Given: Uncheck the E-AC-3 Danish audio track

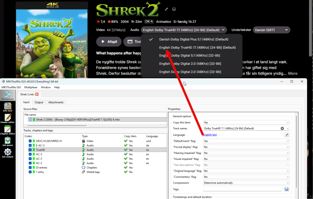Looking at the screenshot, I should (30, 146).
